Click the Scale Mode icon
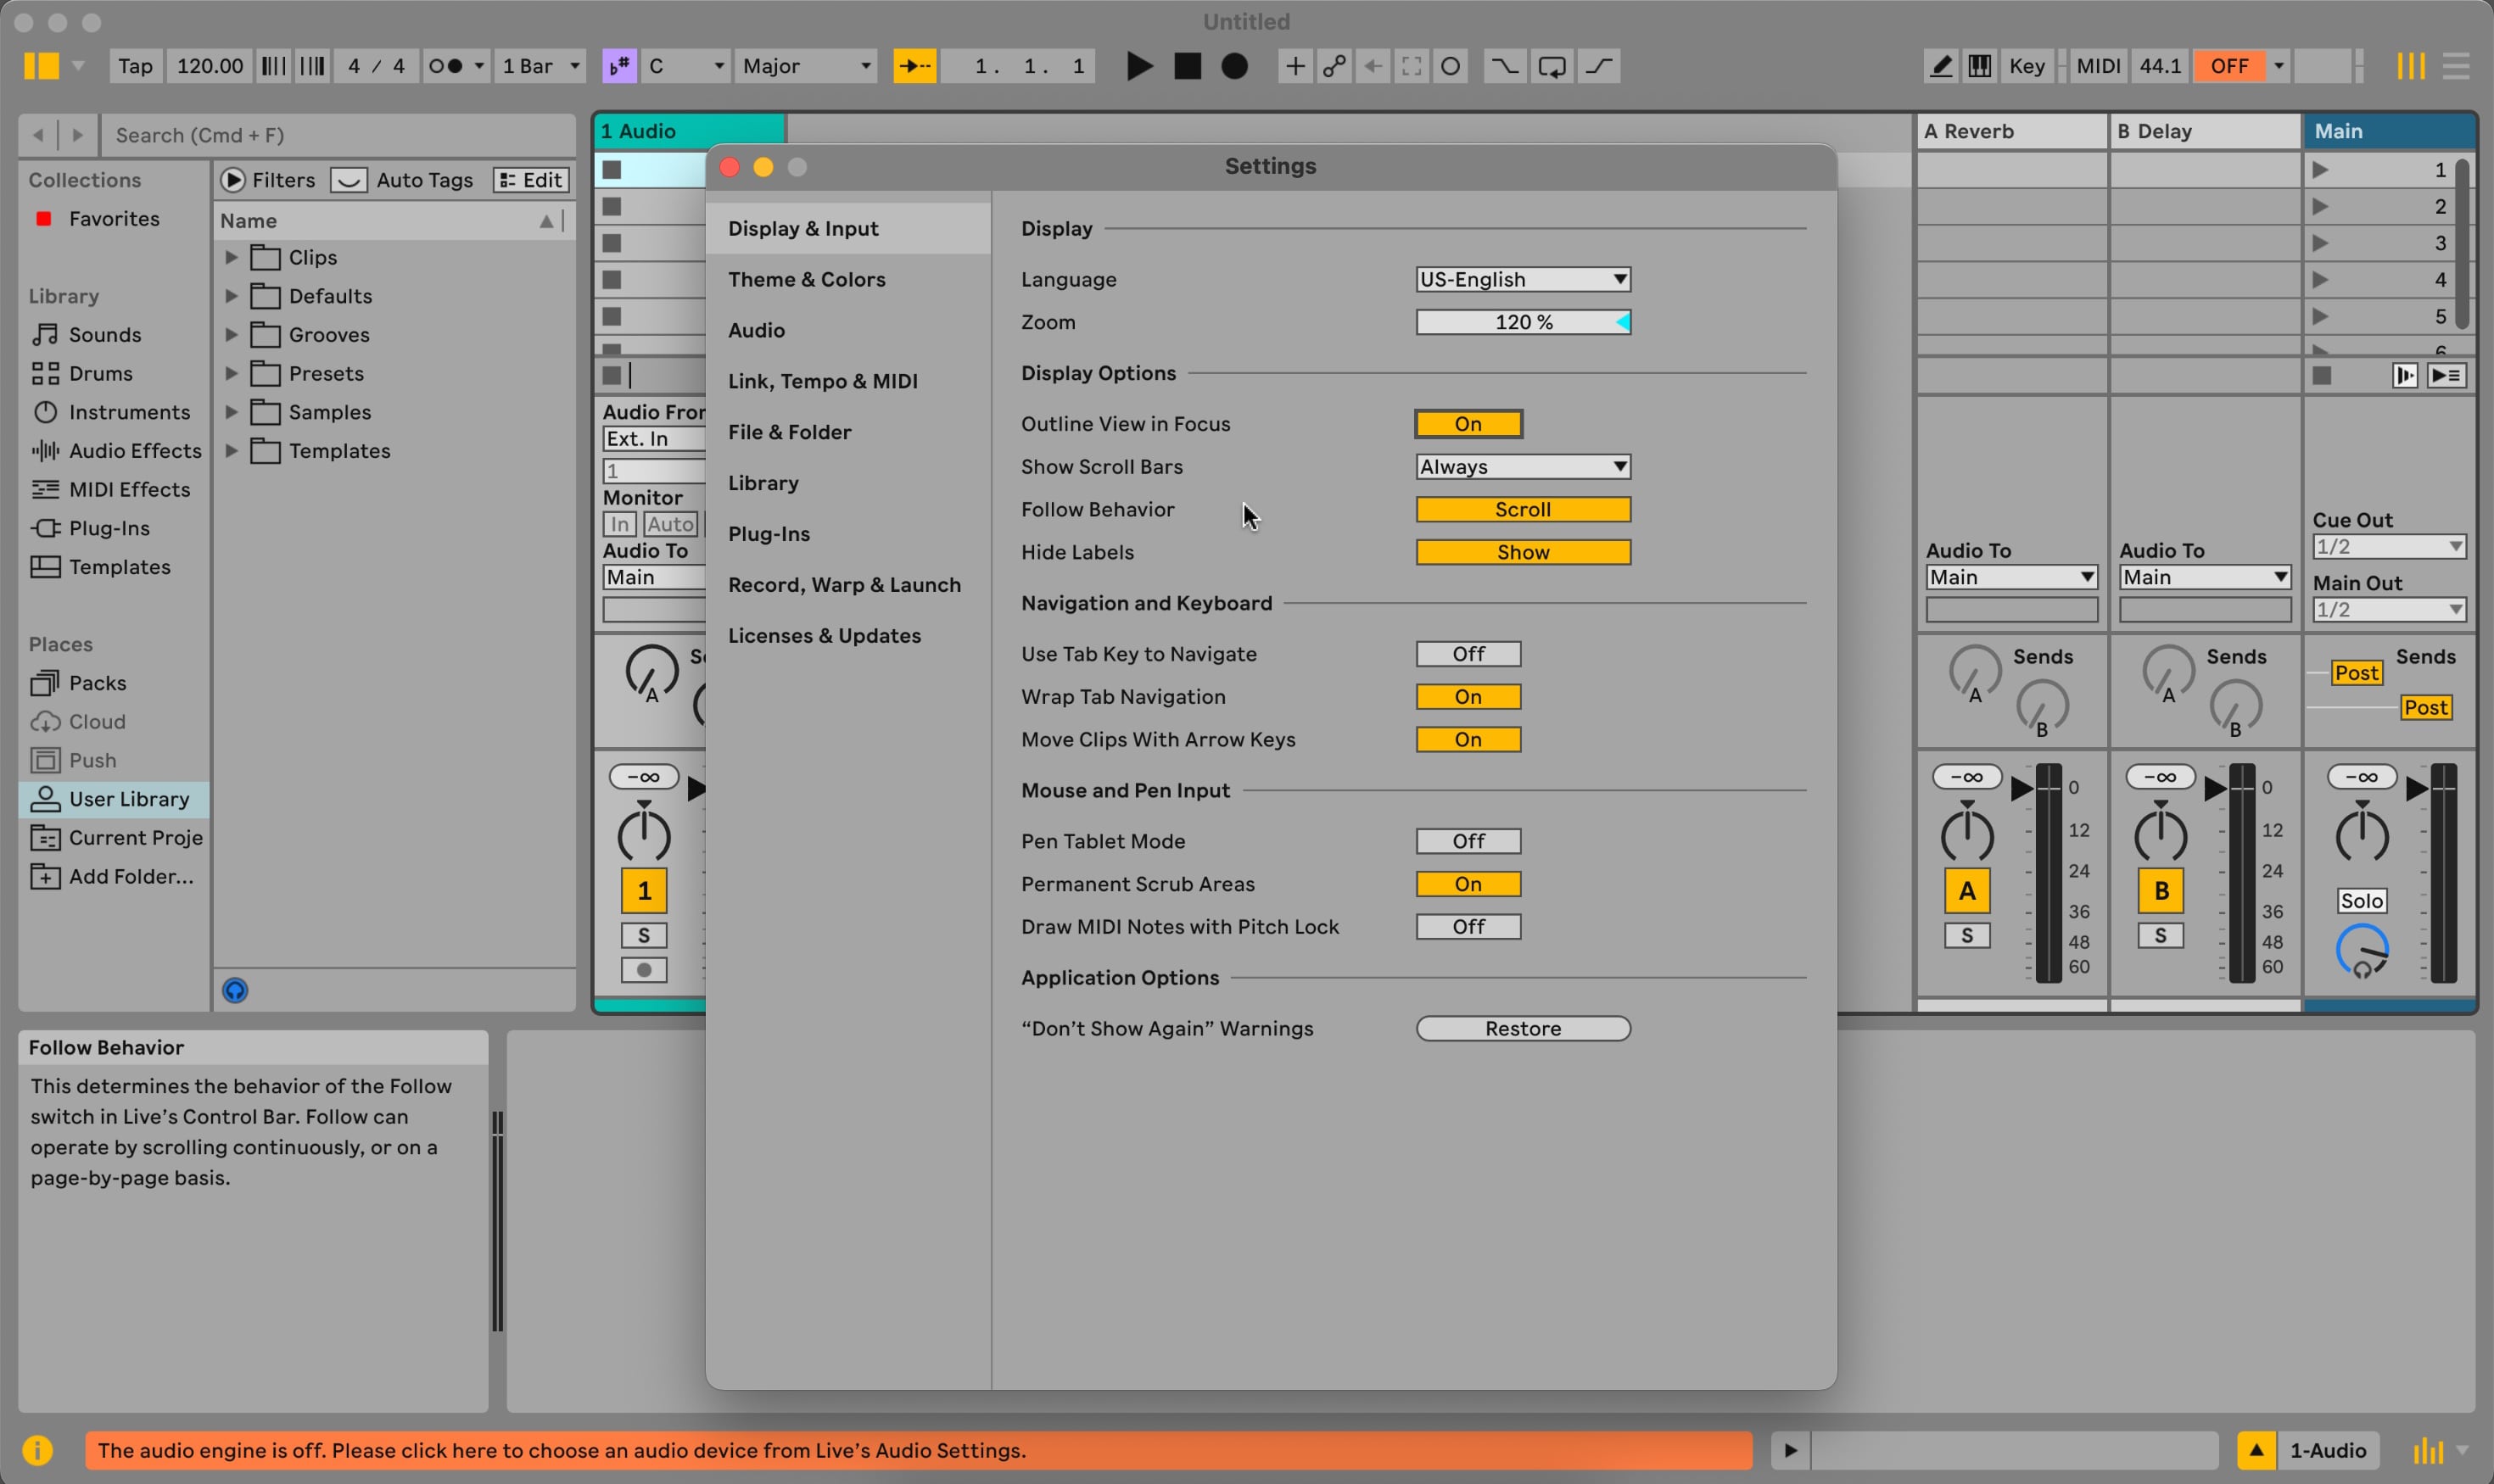This screenshot has height=1484, width=2494. pyautogui.click(x=619, y=66)
